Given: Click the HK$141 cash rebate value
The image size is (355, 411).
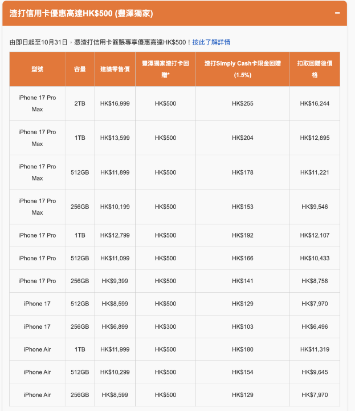Looking at the screenshot, I should pyautogui.click(x=243, y=281).
